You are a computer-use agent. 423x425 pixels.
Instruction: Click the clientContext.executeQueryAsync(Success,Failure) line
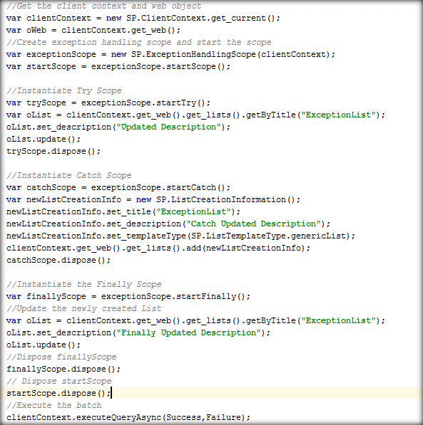tap(128, 417)
